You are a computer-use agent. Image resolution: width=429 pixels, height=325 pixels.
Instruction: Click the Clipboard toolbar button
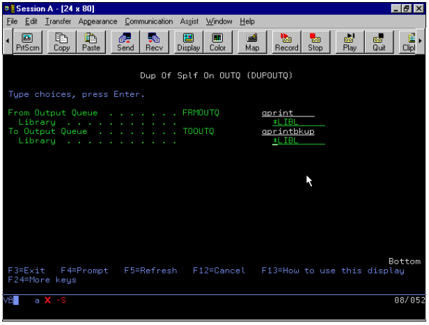pyautogui.click(x=407, y=42)
